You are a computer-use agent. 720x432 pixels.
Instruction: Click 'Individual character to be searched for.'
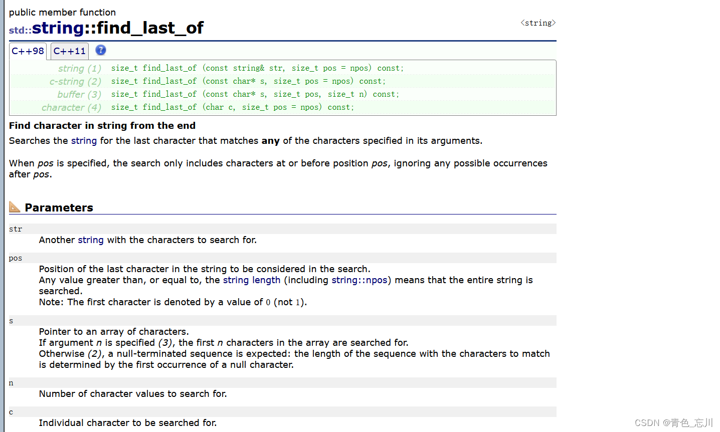[x=128, y=423]
